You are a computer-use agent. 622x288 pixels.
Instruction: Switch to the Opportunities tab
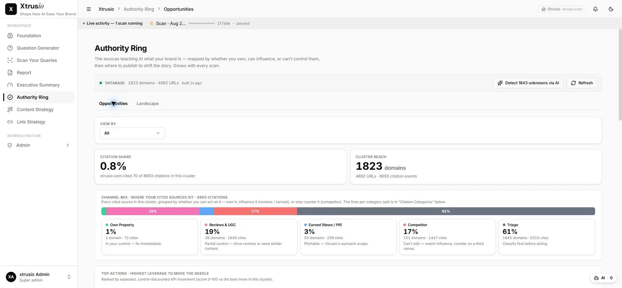coord(113,104)
